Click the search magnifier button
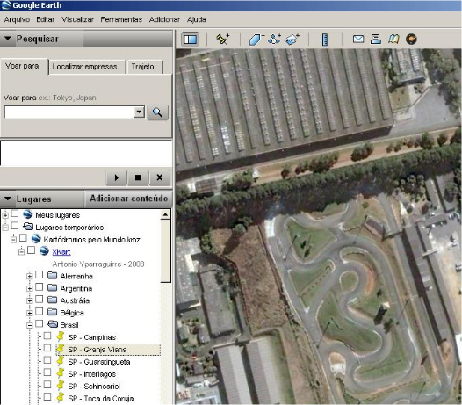 [x=157, y=112]
